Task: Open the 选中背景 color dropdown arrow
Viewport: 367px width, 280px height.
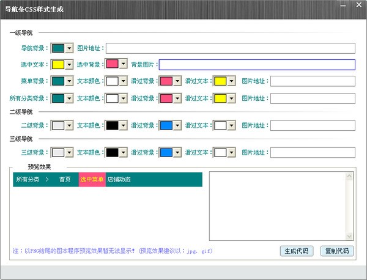Action: point(124,64)
